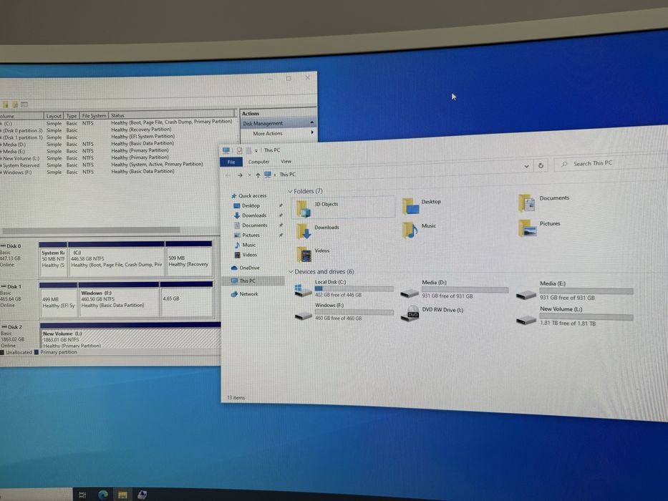Open the Videos folder in Folders section
The image size is (668, 501).
(313, 254)
